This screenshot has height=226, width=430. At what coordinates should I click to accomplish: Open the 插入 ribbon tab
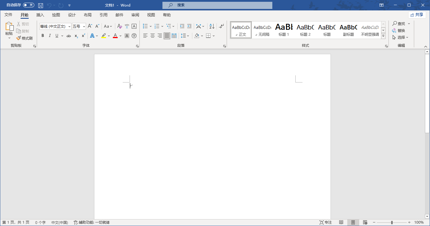[40, 15]
